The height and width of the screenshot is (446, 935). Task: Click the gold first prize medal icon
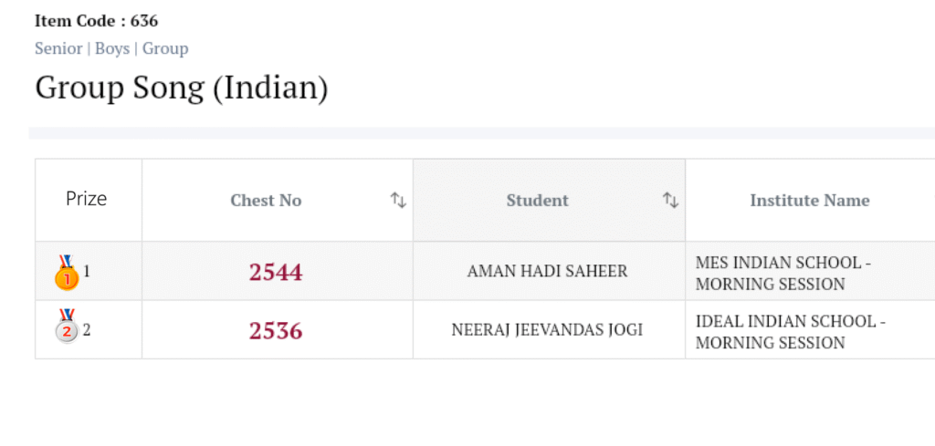tap(67, 274)
